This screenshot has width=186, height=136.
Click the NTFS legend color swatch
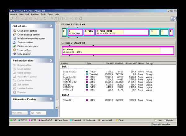coord(30,120)
